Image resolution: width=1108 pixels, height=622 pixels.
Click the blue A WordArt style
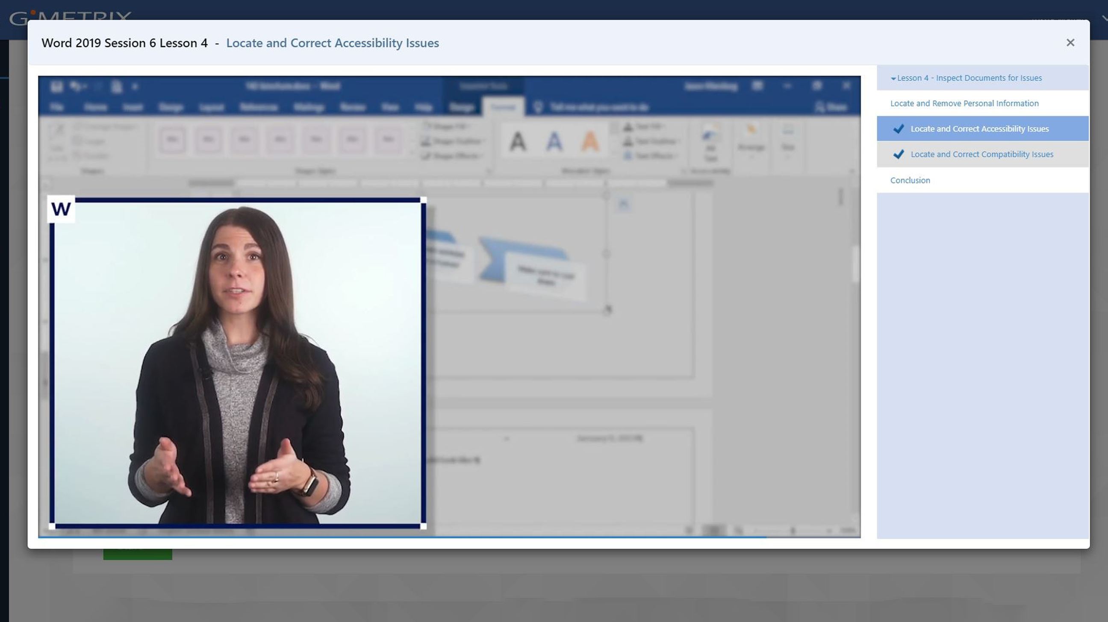(x=554, y=141)
